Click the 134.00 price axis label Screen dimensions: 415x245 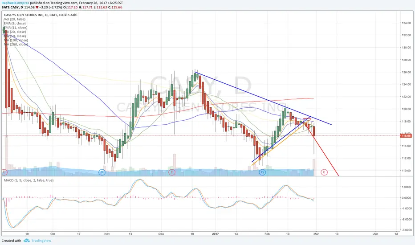pyautogui.click(x=406, y=23)
